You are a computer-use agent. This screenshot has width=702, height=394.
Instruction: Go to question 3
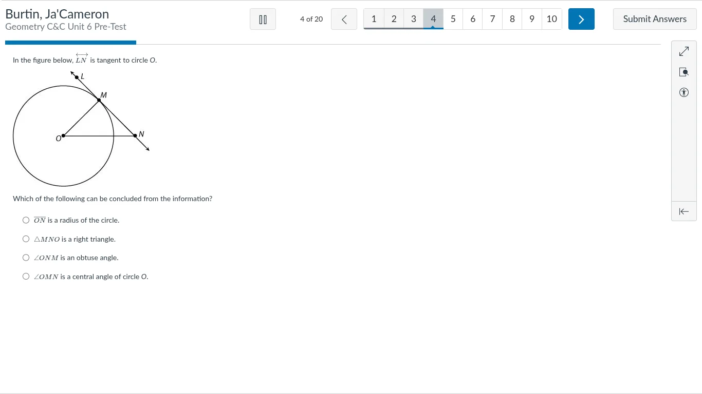[x=413, y=19]
